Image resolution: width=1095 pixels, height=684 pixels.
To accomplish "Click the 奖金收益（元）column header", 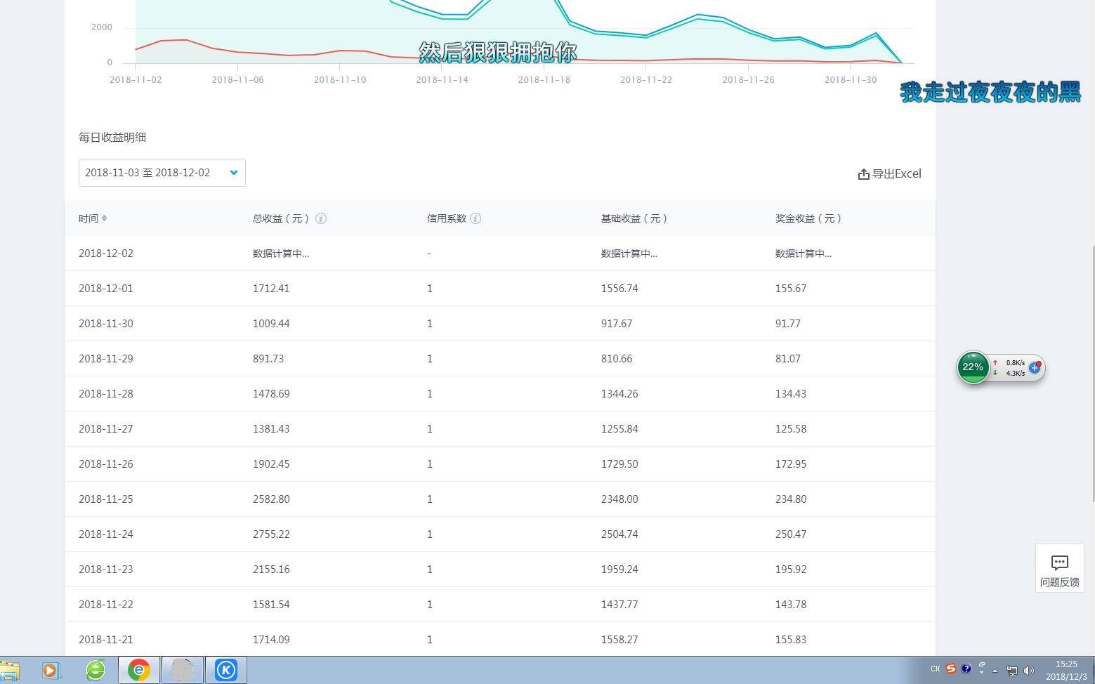I will (x=808, y=218).
